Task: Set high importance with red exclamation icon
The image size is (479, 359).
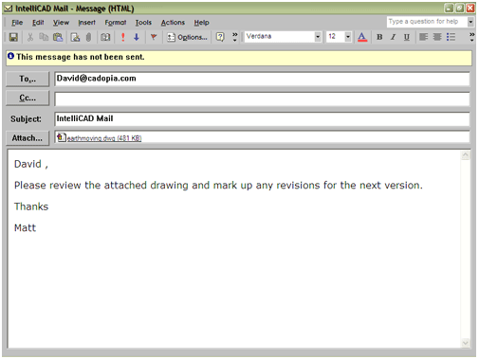Action: [x=123, y=37]
